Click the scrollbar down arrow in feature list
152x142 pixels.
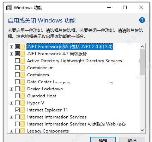click(x=142, y=130)
